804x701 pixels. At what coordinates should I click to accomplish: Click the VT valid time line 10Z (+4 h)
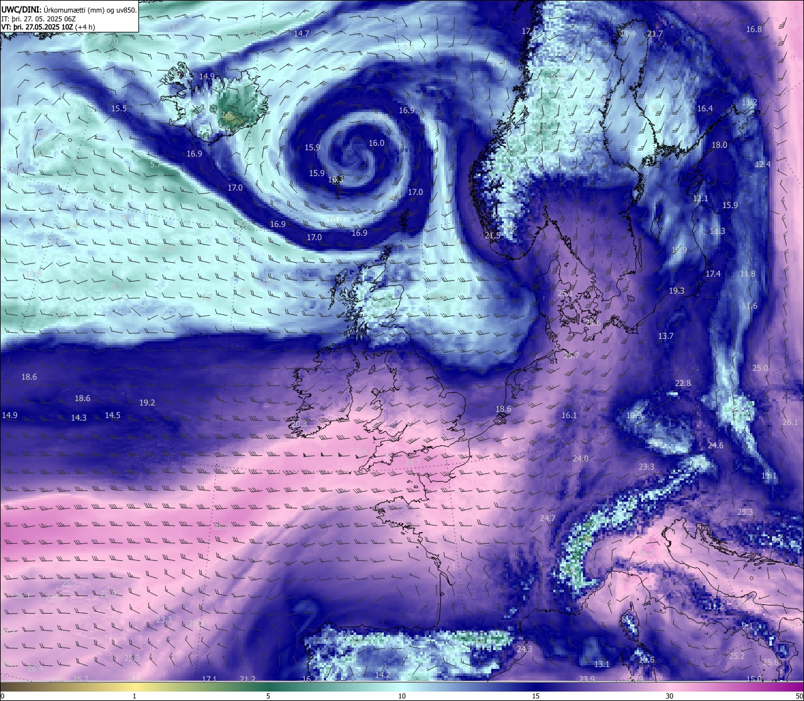coord(48,27)
